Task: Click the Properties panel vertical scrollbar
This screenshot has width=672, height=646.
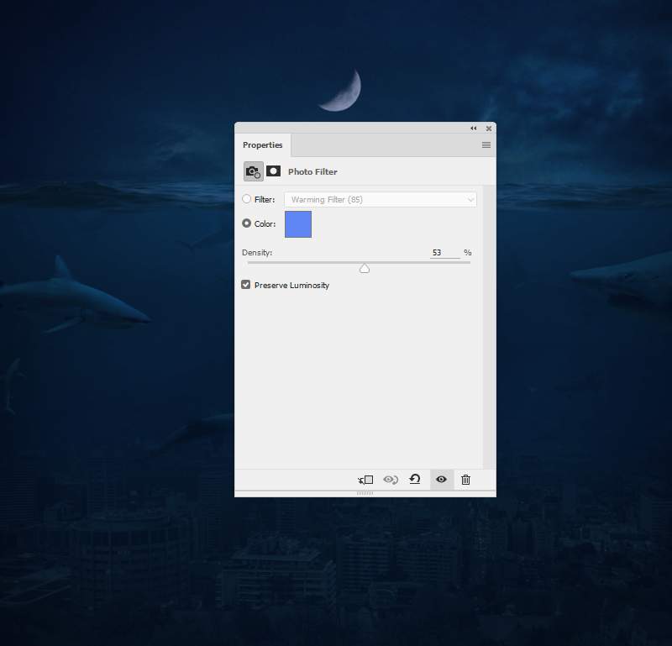Action: (x=489, y=328)
